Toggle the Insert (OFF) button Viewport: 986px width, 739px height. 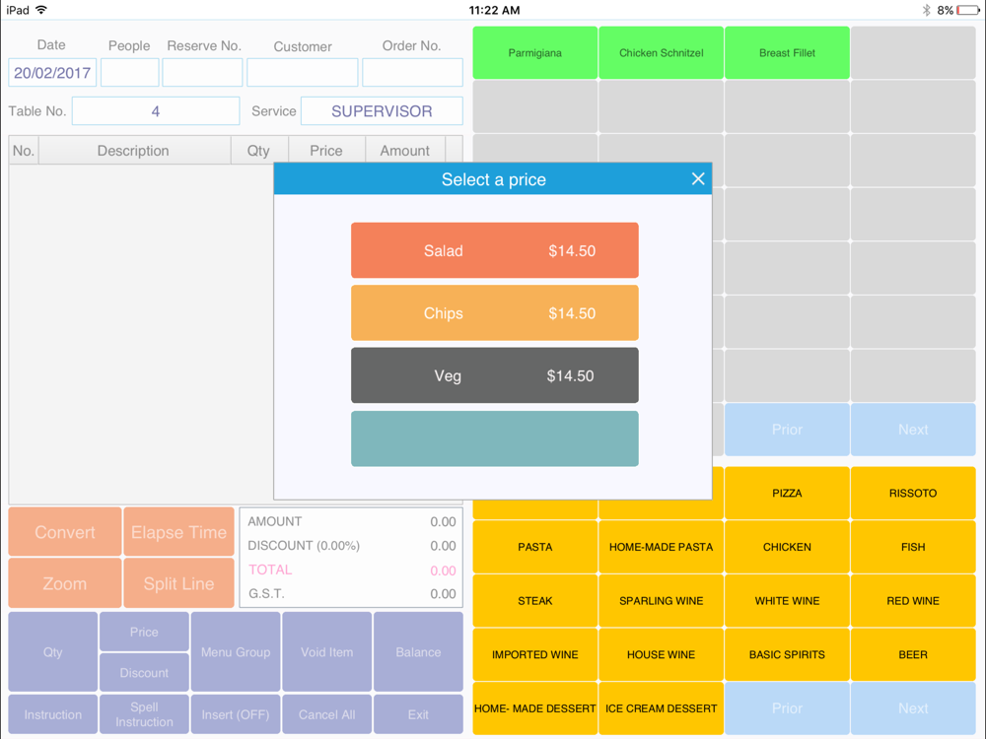236,714
